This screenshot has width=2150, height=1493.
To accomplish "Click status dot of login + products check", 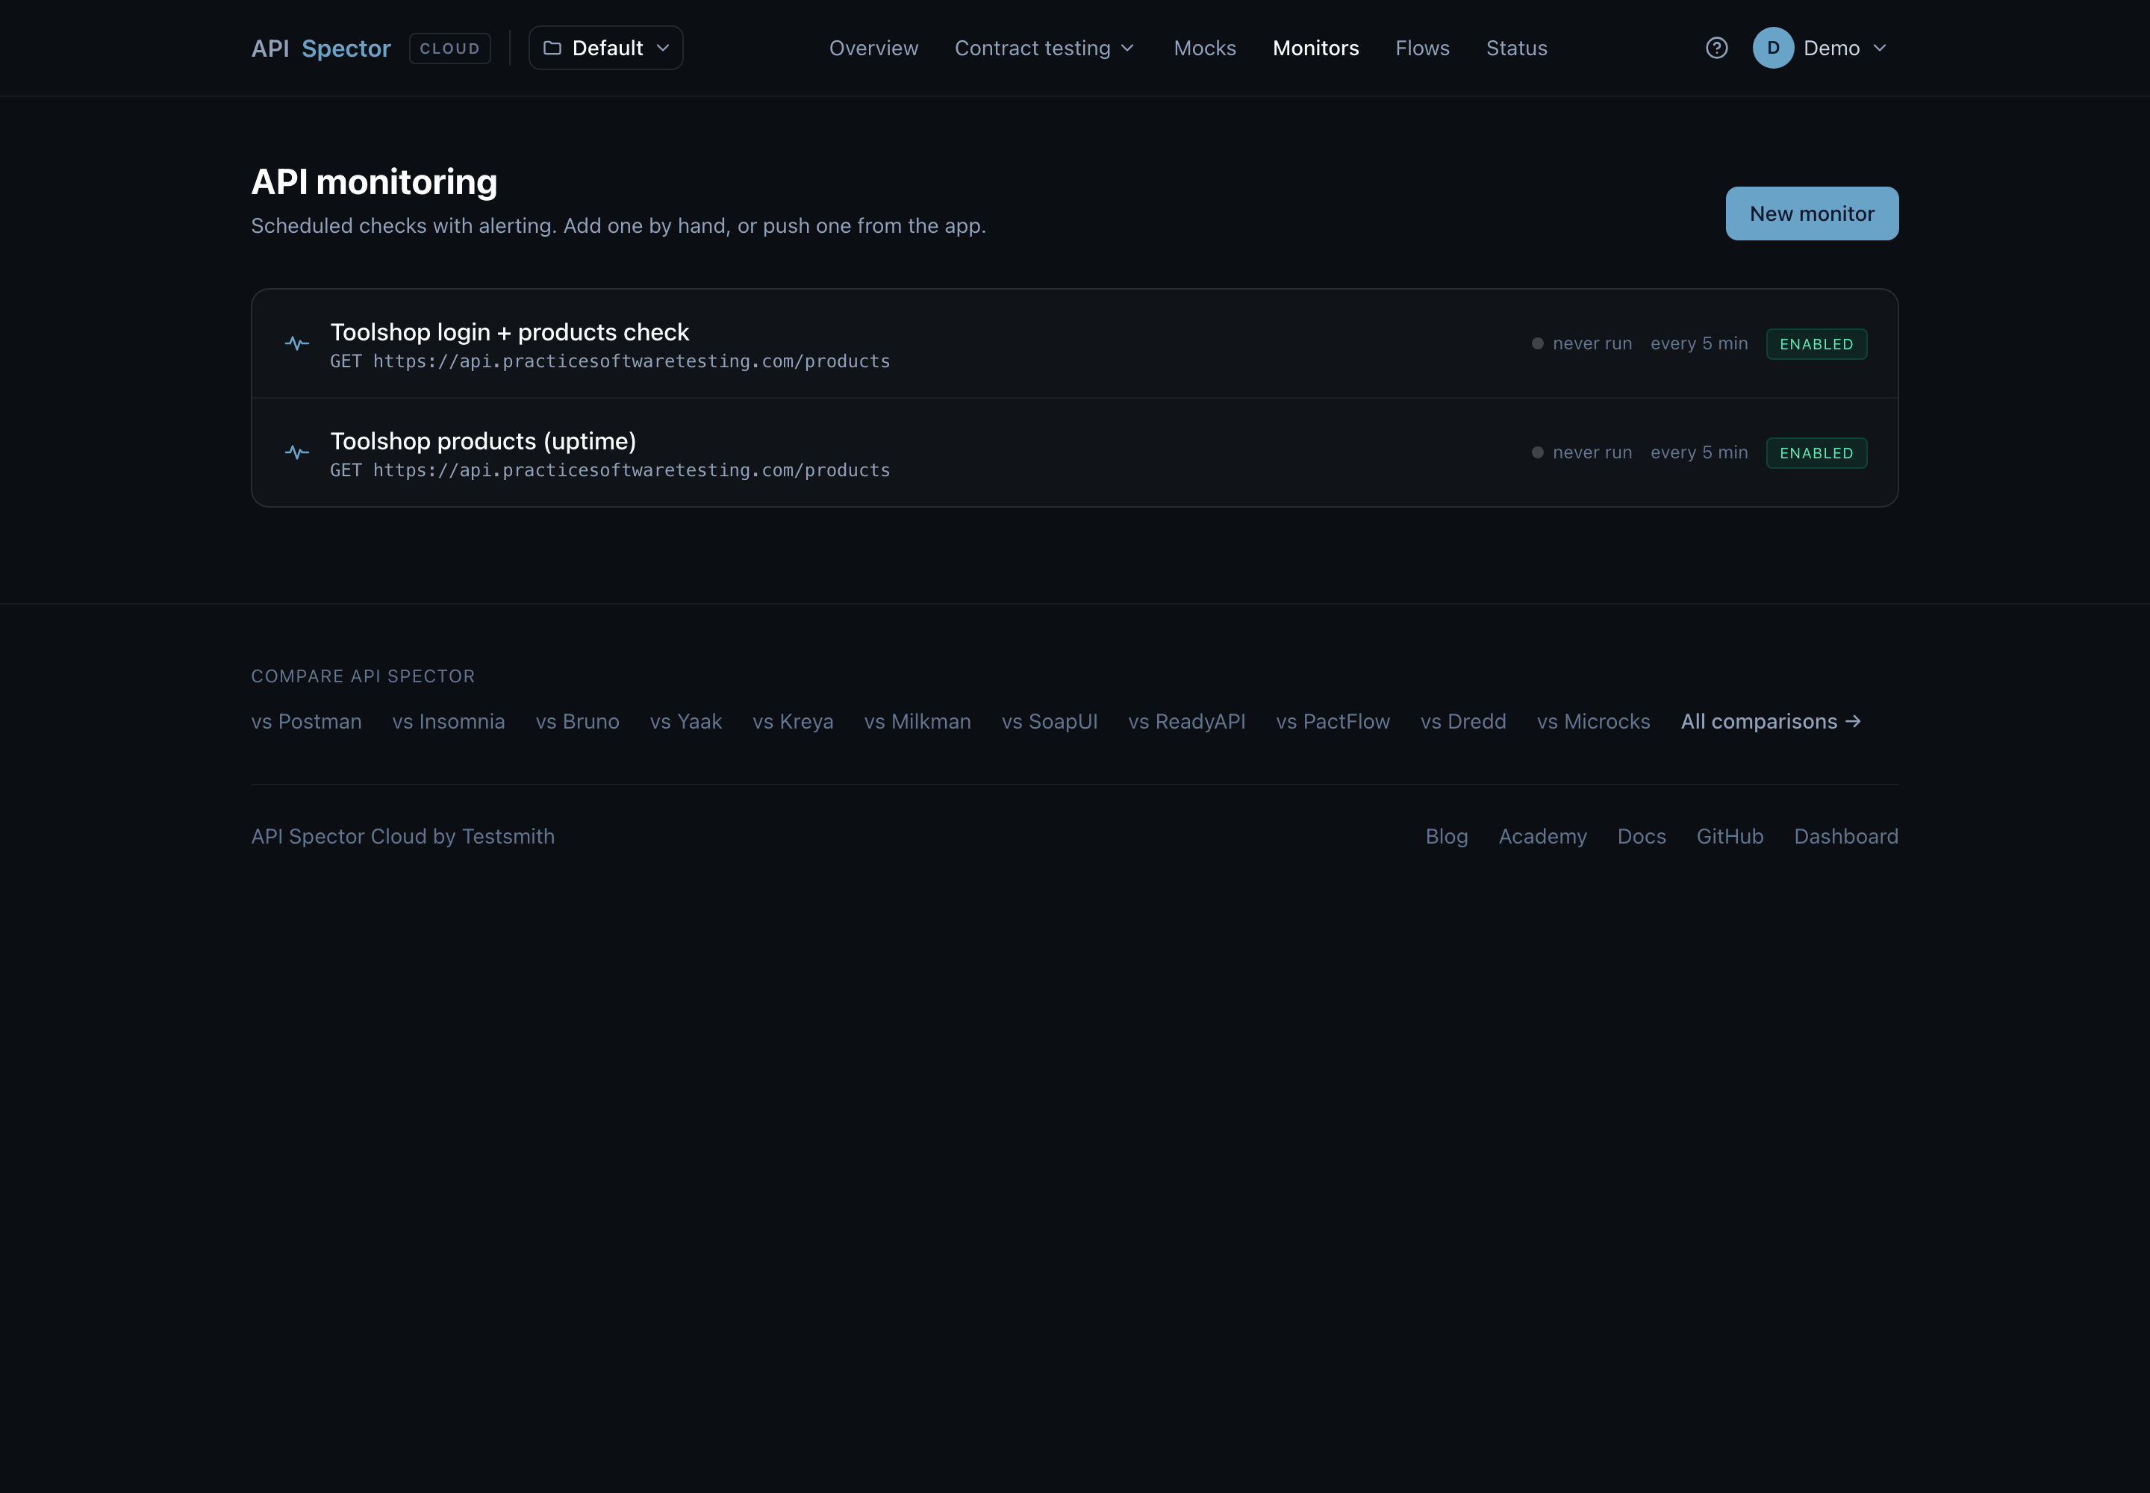I will click(x=1537, y=343).
